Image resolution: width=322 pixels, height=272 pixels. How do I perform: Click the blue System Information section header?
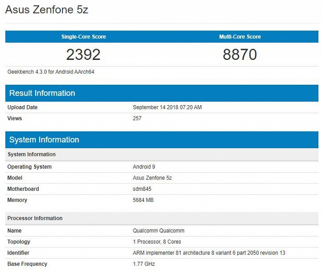pyautogui.click(x=44, y=140)
